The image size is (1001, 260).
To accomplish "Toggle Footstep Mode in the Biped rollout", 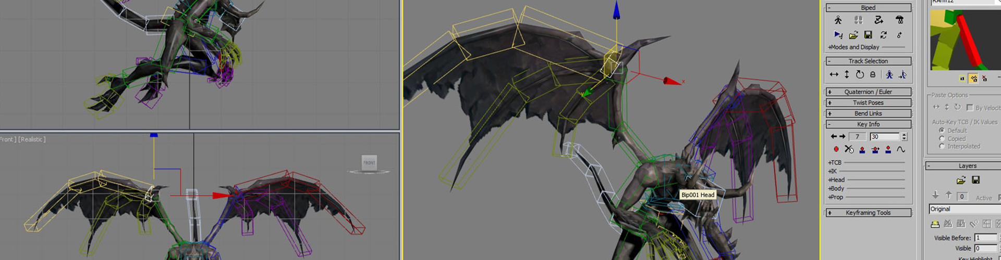I will tap(858, 20).
